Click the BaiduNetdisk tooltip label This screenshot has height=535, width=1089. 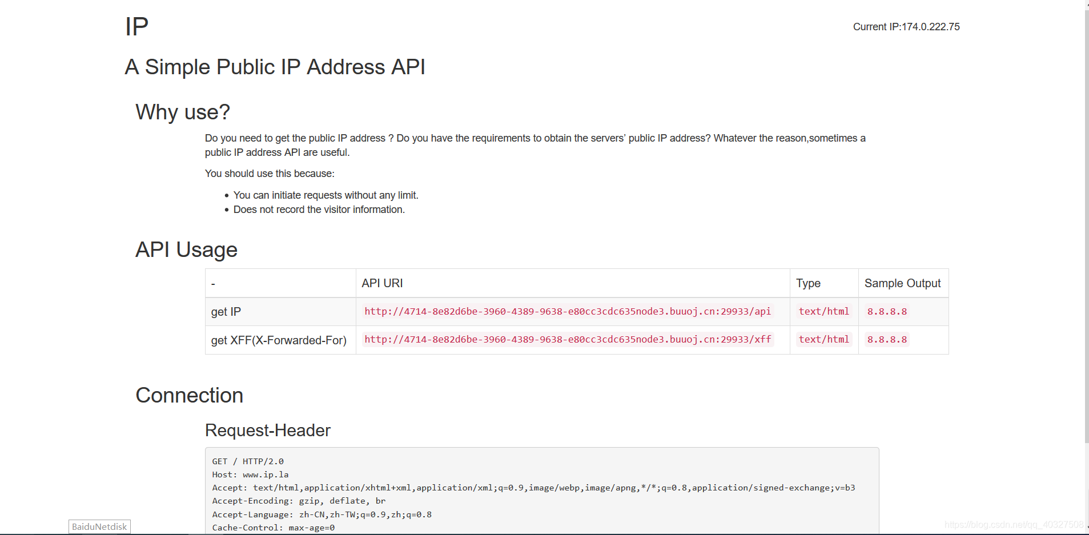coord(99,526)
